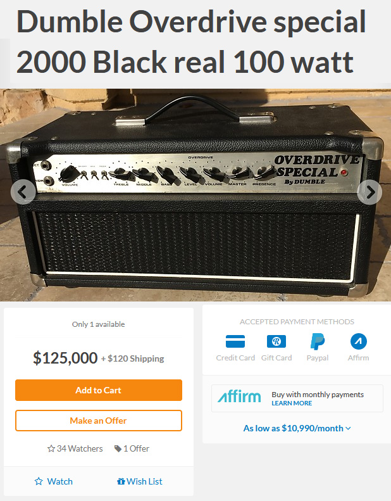Click the star icon beside Watch
This screenshot has height=501, width=391.
point(39,481)
